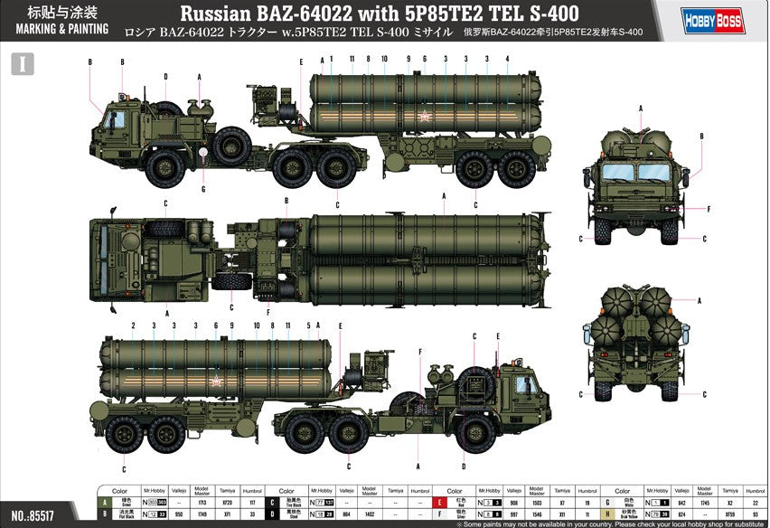The width and height of the screenshot is (770, 528).
Task: Click the Hobby Boss logo
Action: coord(712,22)
